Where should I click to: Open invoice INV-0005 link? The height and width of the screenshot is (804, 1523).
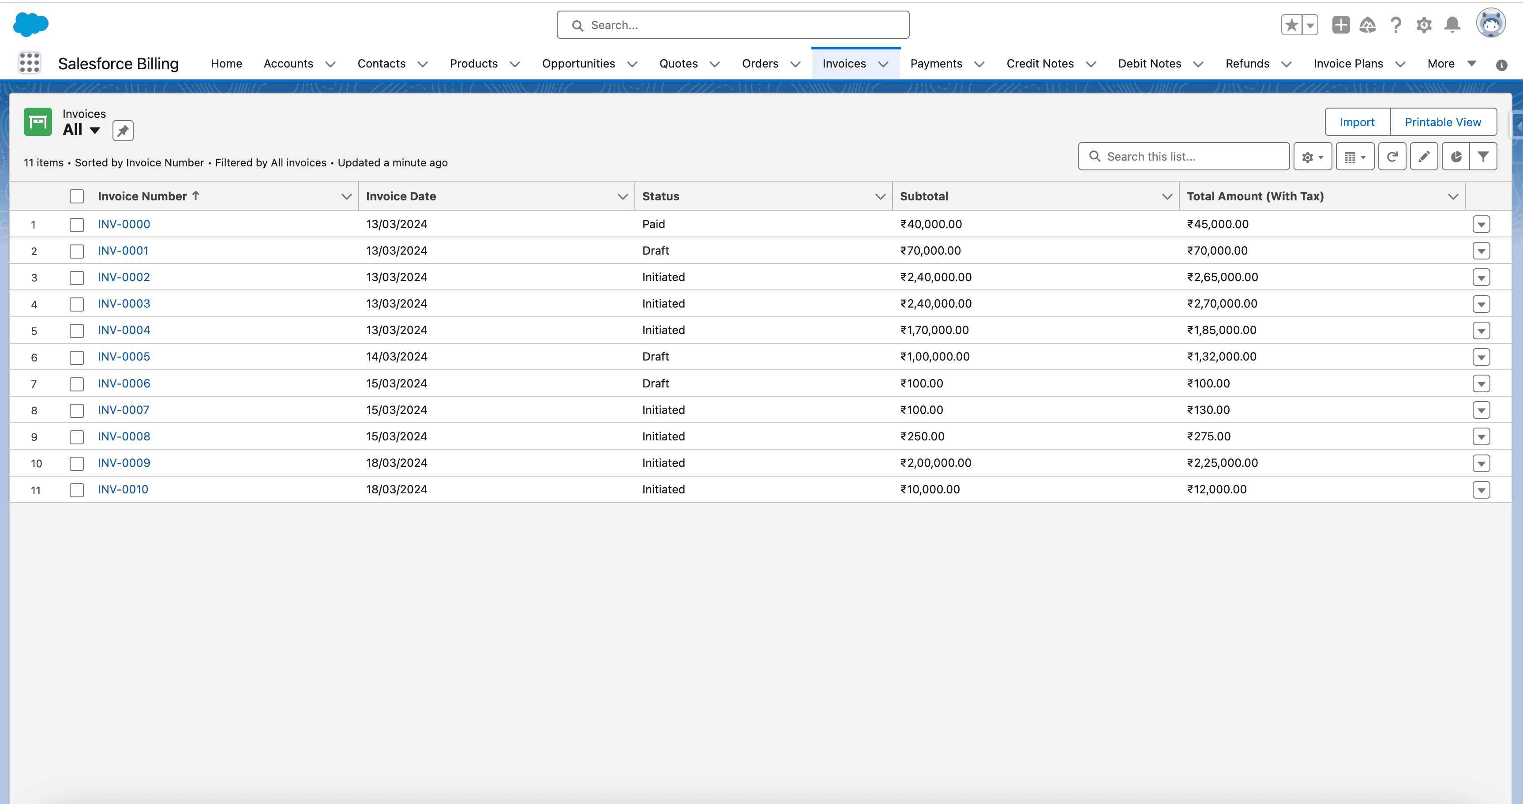coord(124,357)
